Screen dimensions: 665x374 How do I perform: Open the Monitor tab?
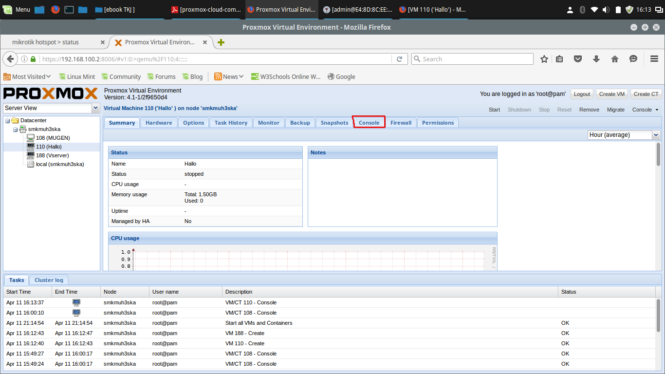269,123
